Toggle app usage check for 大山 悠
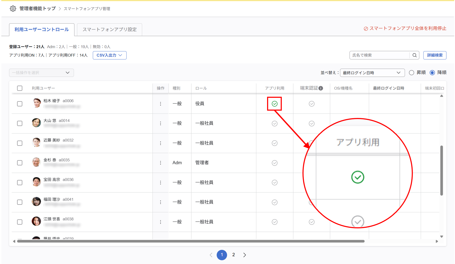Image resolution: width=455 pixels, height=264 pixels. [x=274, y=123]
